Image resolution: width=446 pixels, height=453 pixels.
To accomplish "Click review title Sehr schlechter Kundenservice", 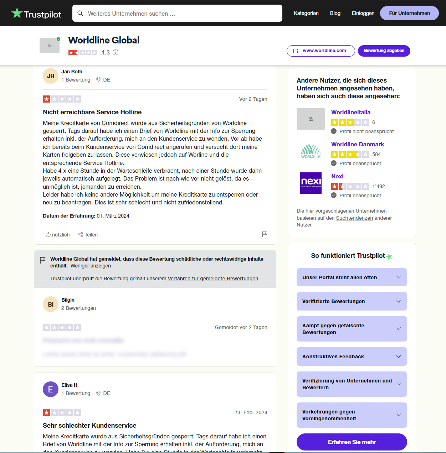I will pyautogui.click(x=89, y=426).
